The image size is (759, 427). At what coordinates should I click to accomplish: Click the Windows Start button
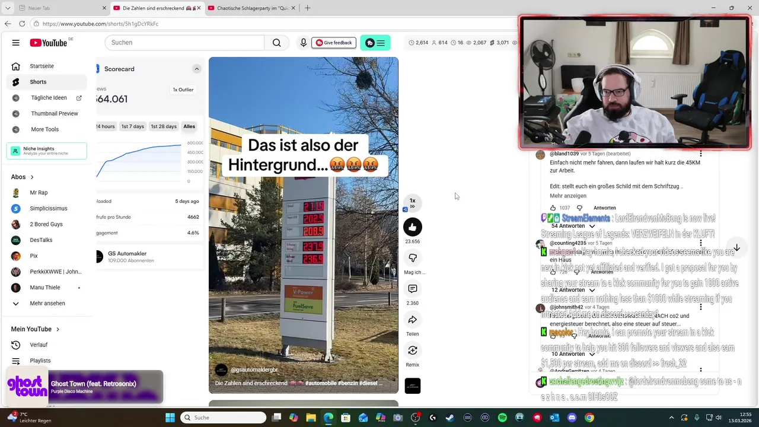(x=170, y=418)
